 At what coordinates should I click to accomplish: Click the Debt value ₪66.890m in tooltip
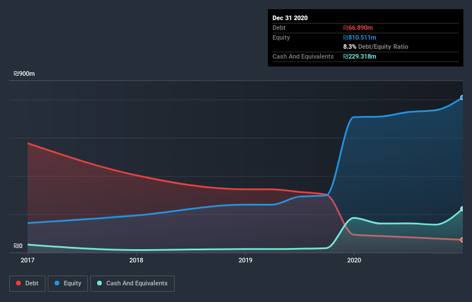tap(358, 28)
